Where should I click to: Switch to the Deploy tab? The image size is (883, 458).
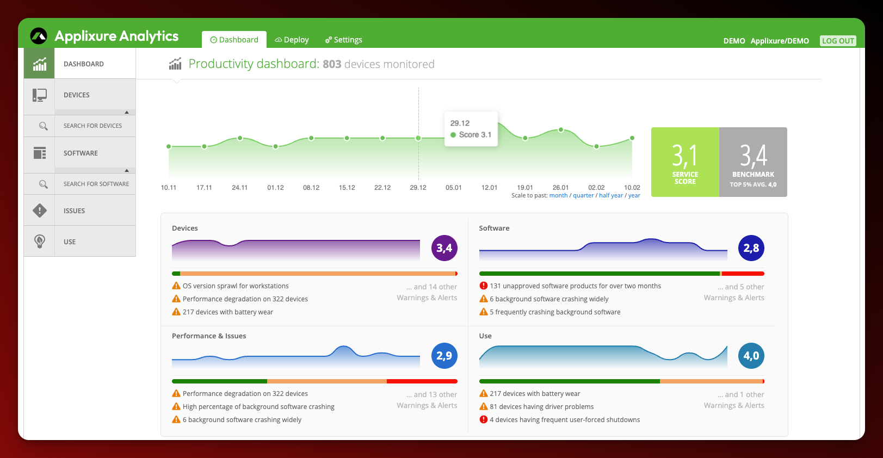292,40
